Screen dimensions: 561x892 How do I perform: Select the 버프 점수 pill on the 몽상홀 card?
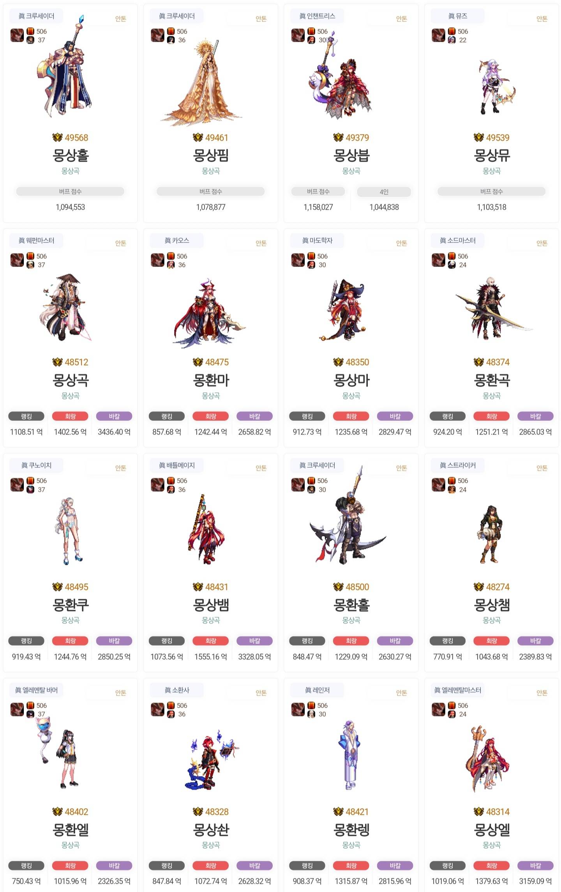(70, 191)
